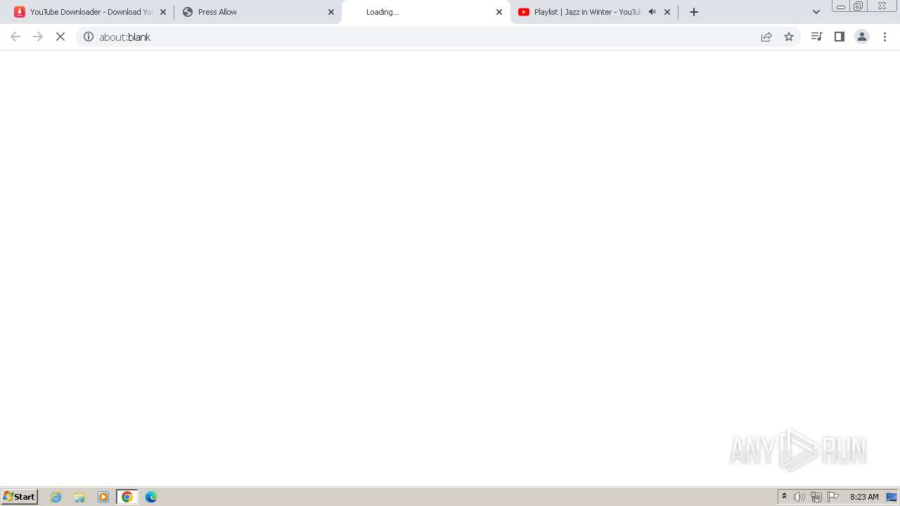Close the YouTube Downloader tab

tap(163, 12)
